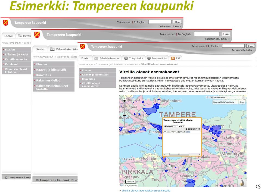
Task: Click the crosshair icon beside Käyttöehdot
Action: tap(122, 185)
